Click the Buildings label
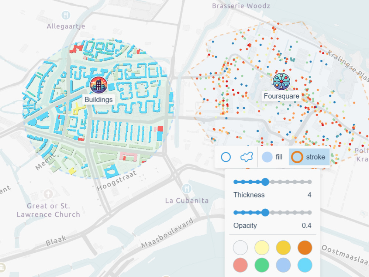The height and width of the screenshot is (277, 369). point(99,100)
